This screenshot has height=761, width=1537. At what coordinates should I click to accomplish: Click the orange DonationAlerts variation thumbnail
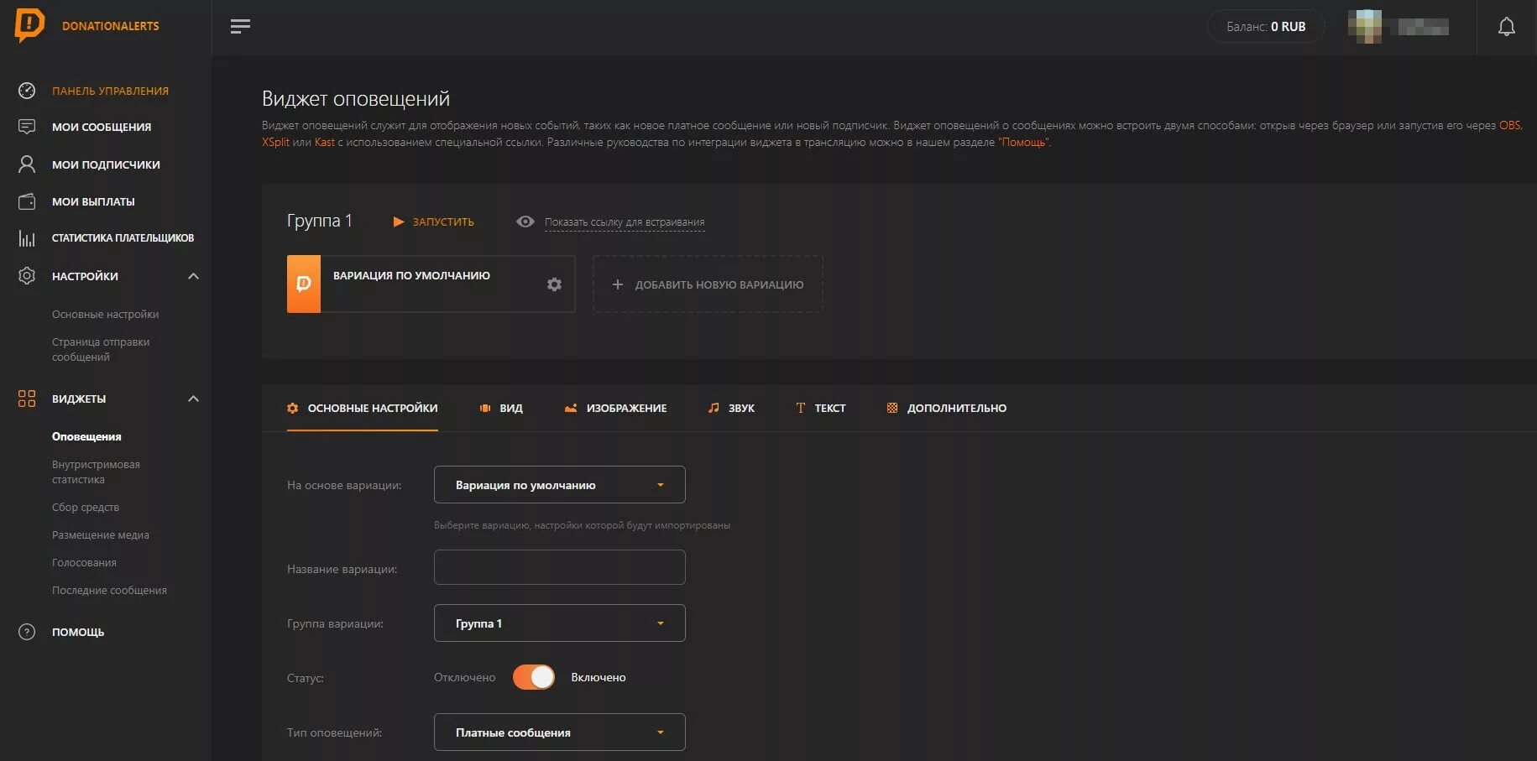click(304, 284)
